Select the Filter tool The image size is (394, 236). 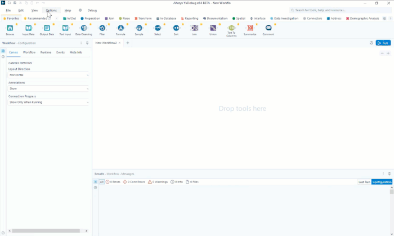pos(102,28)
